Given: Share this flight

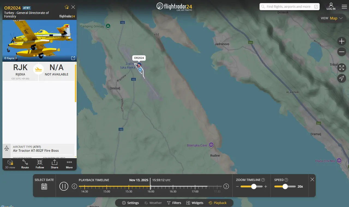Looking at the screenshot, I should pos(55,164).
